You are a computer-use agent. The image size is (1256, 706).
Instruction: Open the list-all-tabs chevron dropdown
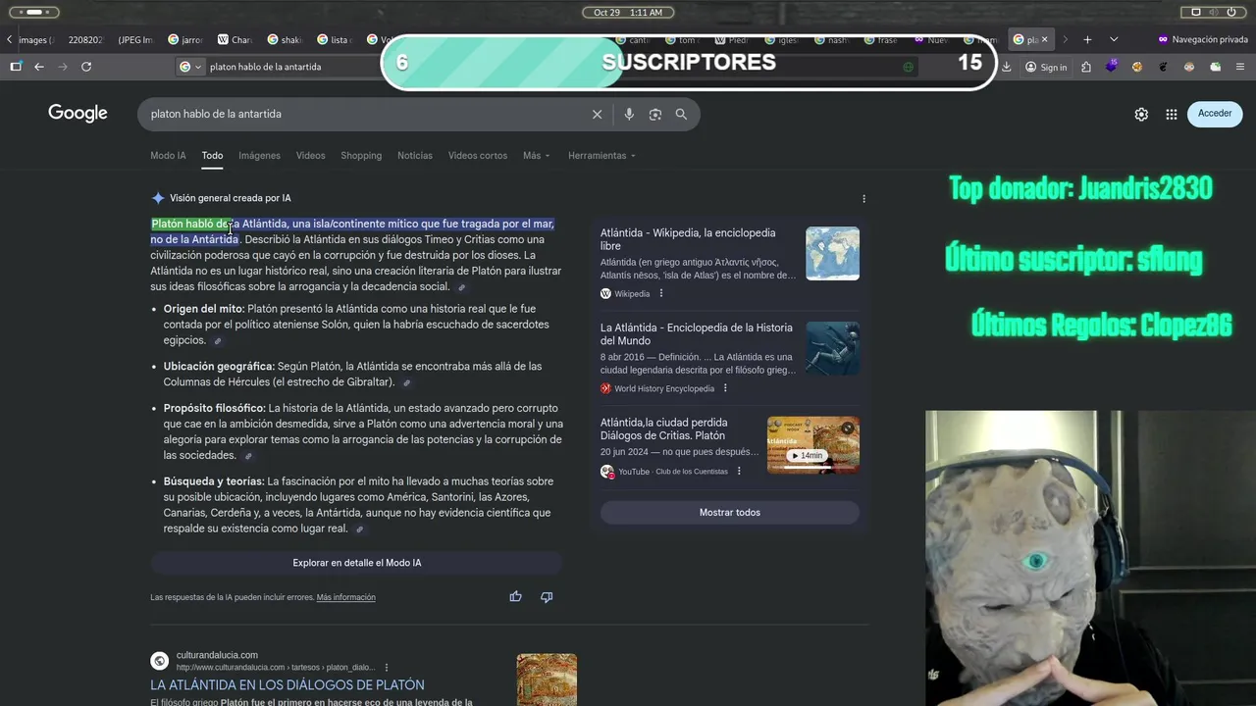[1114, 39]
